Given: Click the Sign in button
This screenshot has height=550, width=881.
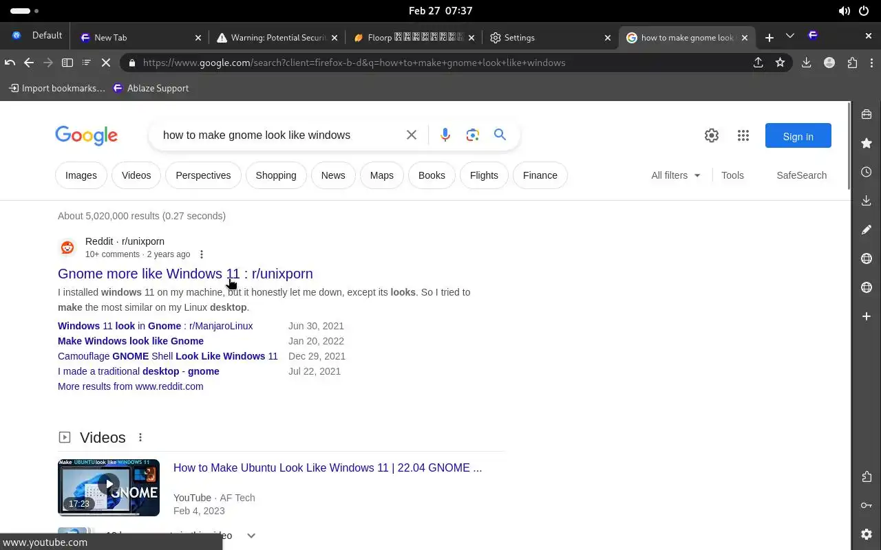Looking at the screenshot, I should tap(798, 136).
